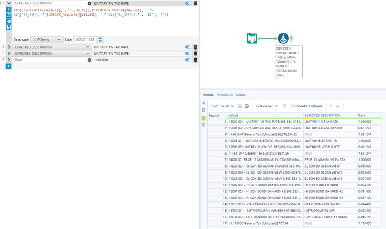This screenshot has height=229, width=386.
Task: Select Rate value 1.173050 in row 17
Action: tap(369, 224)
